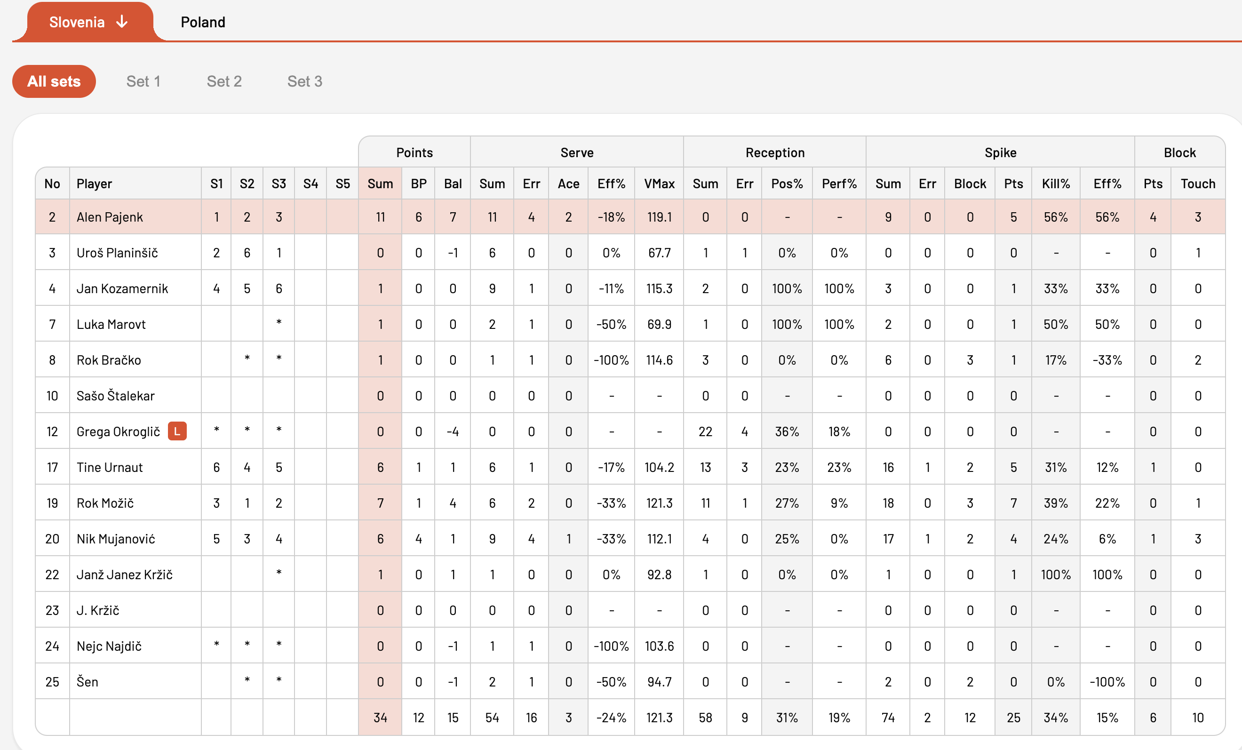The image size is (1242, 750).
Task: Show statistics for Set 2
Action: pos(224,81)
